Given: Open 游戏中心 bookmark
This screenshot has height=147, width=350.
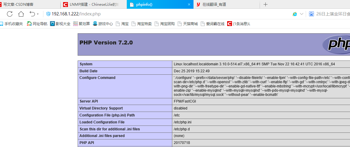Looking at the screenshot, I should (103, 24).
